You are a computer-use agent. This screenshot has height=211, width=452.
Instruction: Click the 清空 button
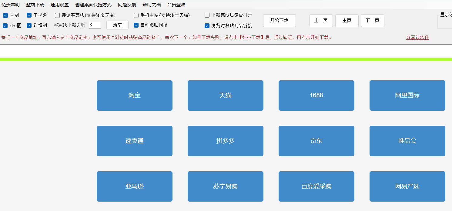[x=117, y=25]
